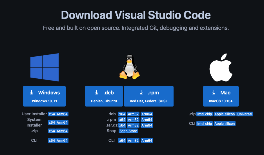Image resolution: width=264 pixels, height=155 pixels.
Task: Click the '.rpm' row label
Action: 112,119
